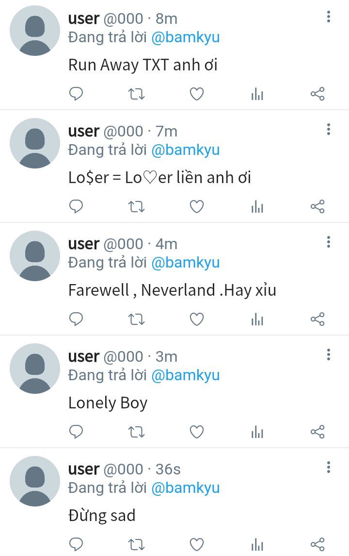Image resolution: width=349 pixels, height=556 pixels.
Task: Open more options for the 4m tweet
Action: click(329, 242)
